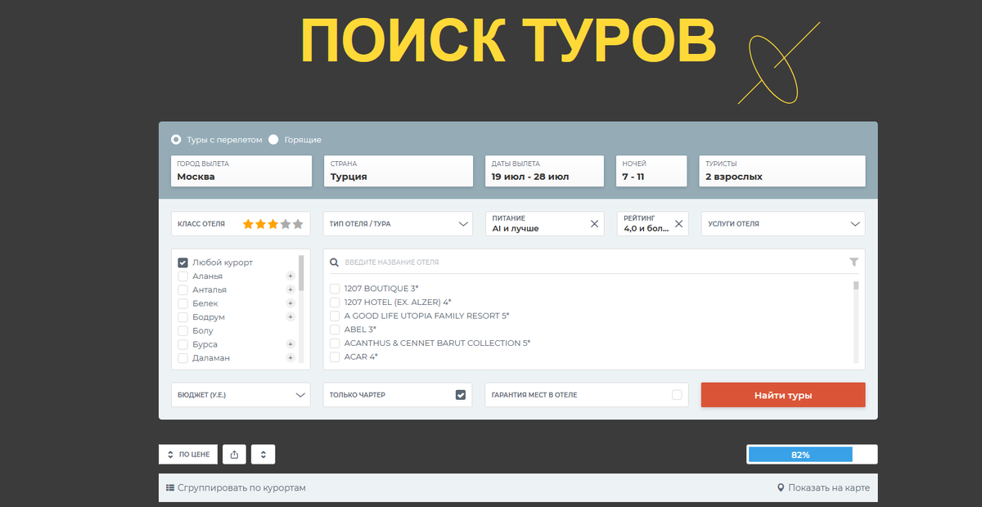This screenshot has height=507, width=982.
Task: Click the map pin icon beside Показать на карте
Action: pos(780,487)
